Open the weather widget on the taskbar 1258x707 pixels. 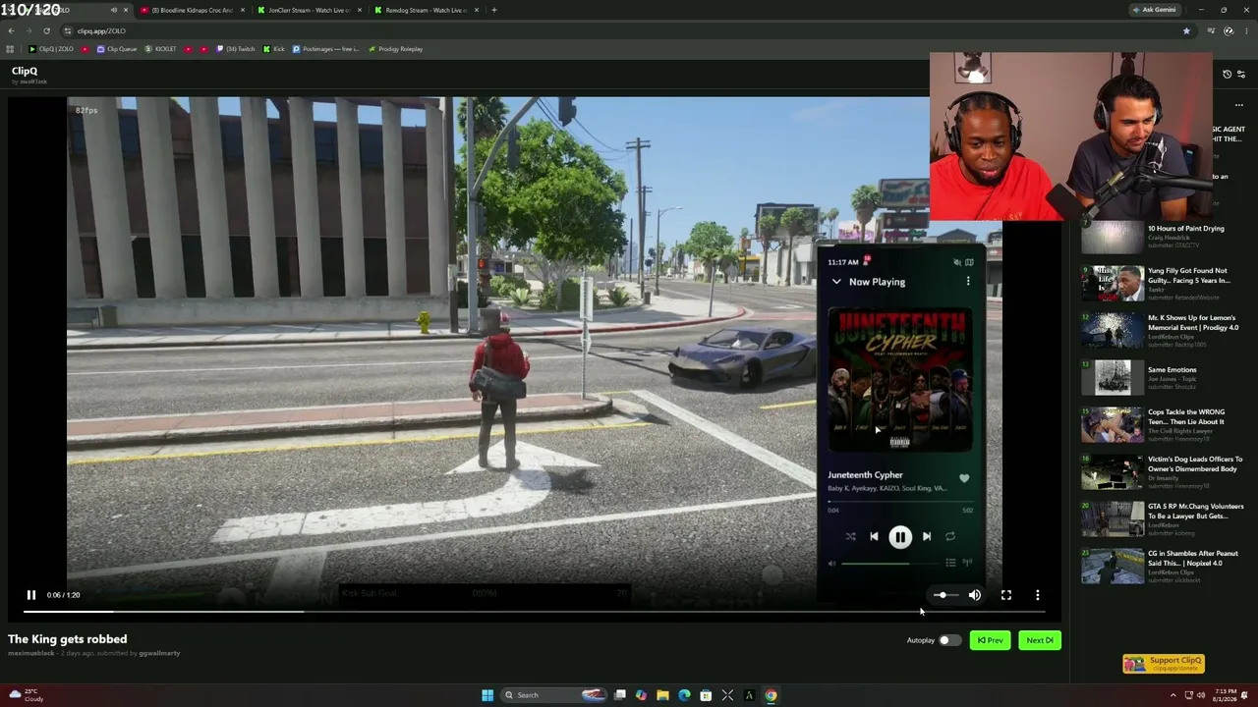[x=27, y=695]
